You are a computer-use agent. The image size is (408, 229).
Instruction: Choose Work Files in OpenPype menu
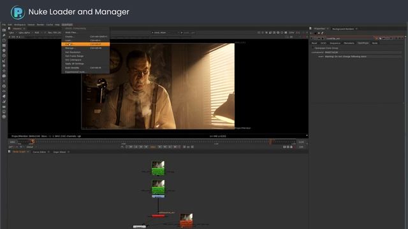point(85,32)
